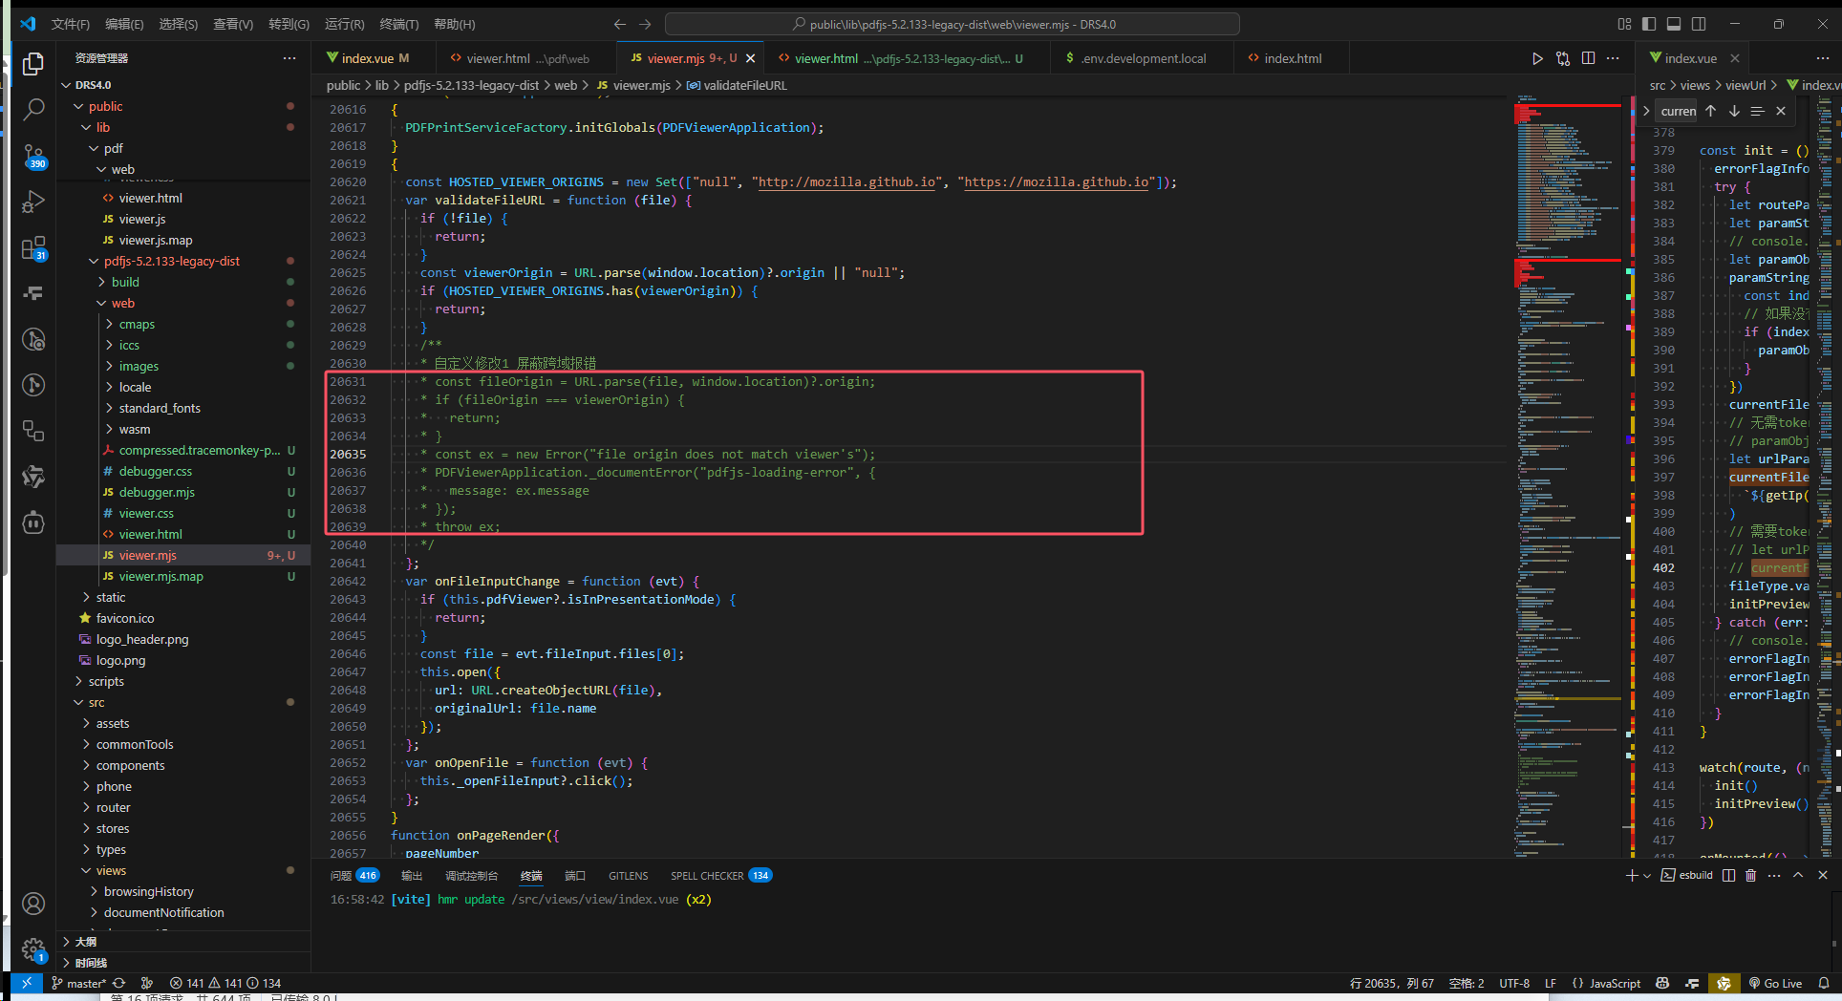Screen dimensions: 1842x1001
Task: Split the editor to the right
Action: pyautogui.click(x=1588, y=58)
